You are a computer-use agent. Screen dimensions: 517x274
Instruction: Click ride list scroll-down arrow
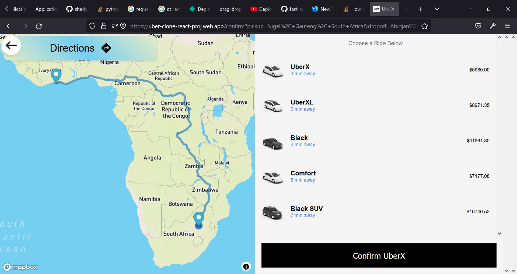pyautogui.click(x=499, y=233)
